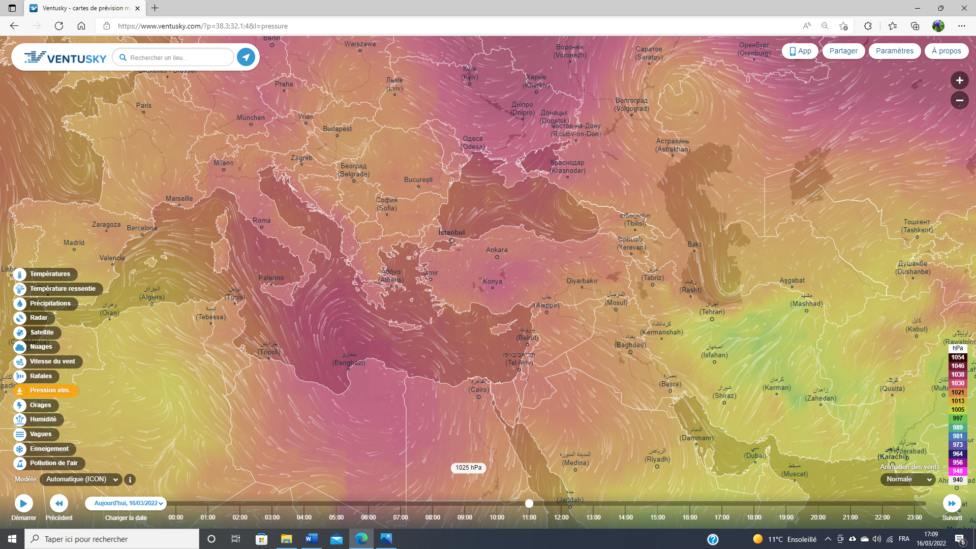The image size is (976, 549).
Task: Open the À propos menu
Action: pos(946,51)
